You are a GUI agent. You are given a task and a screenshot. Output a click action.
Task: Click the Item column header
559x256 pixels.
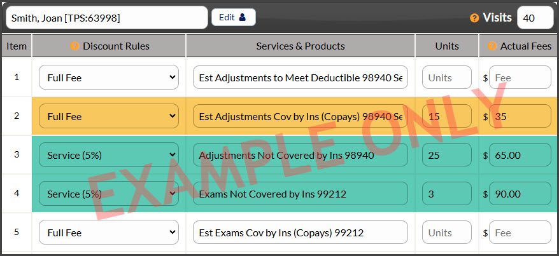[x=17, y=46]
